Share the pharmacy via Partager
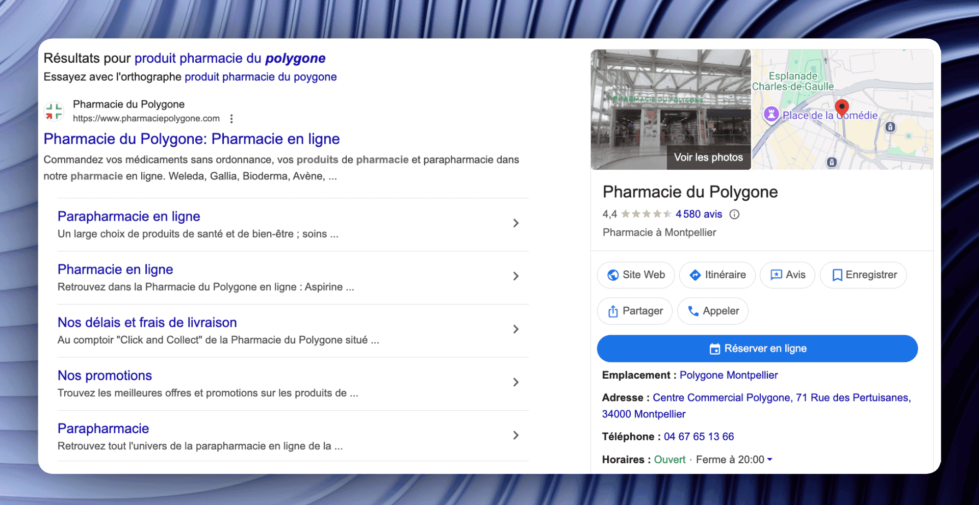979x505 pixels. point(635,311)
